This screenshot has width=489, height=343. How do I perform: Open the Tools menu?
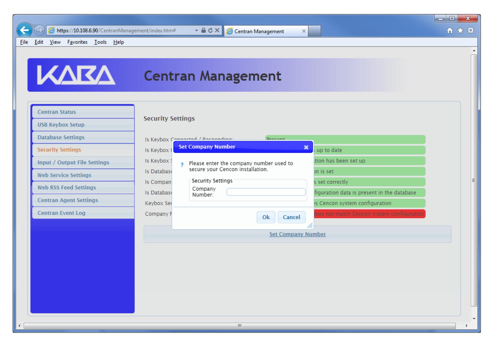(x=100, y=42)
